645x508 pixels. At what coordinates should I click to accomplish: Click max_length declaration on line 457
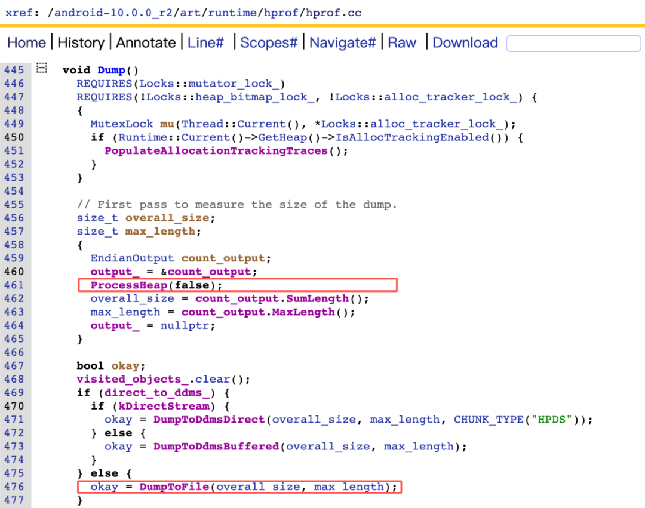[x=160, y=232]
